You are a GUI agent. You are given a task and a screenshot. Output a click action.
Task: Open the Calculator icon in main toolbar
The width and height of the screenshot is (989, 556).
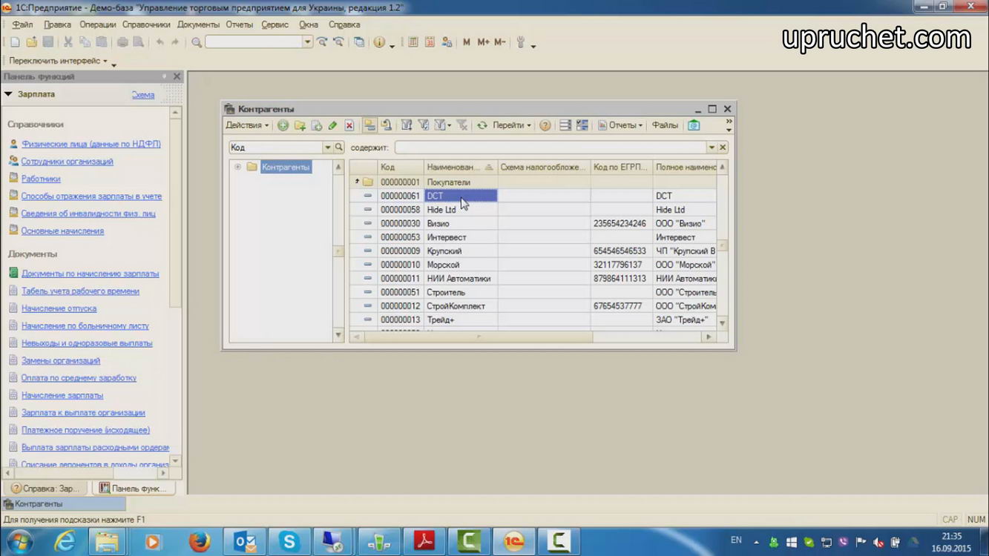tap(413, 42)
